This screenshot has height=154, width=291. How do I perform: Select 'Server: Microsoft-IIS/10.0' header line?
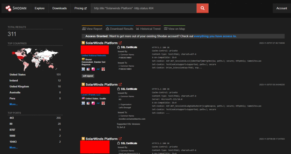click(x=167, y=99)
